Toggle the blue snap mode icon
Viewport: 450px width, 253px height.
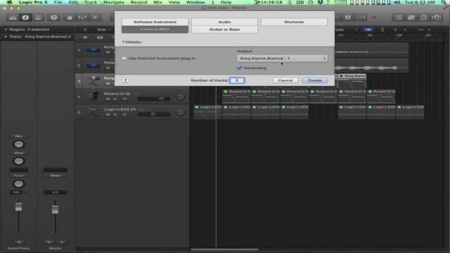(368, 30)
